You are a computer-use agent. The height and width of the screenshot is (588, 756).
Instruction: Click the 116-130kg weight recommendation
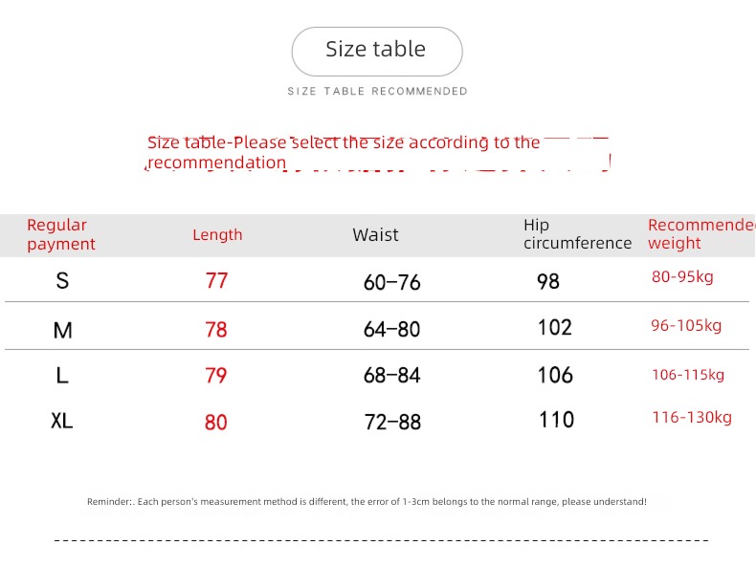[x=692, y=417]
